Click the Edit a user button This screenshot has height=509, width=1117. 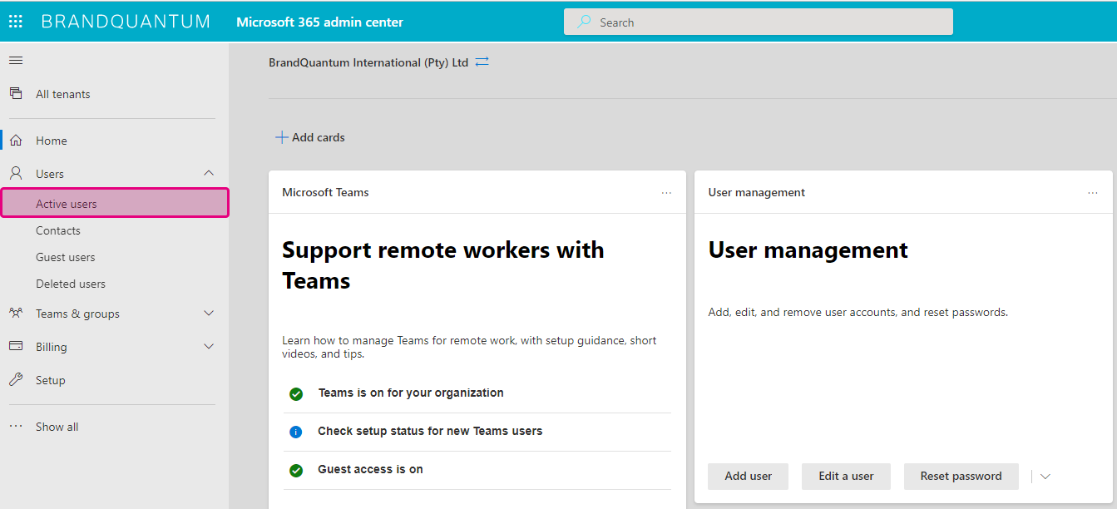pyautogui.click(x=846, y=477)
